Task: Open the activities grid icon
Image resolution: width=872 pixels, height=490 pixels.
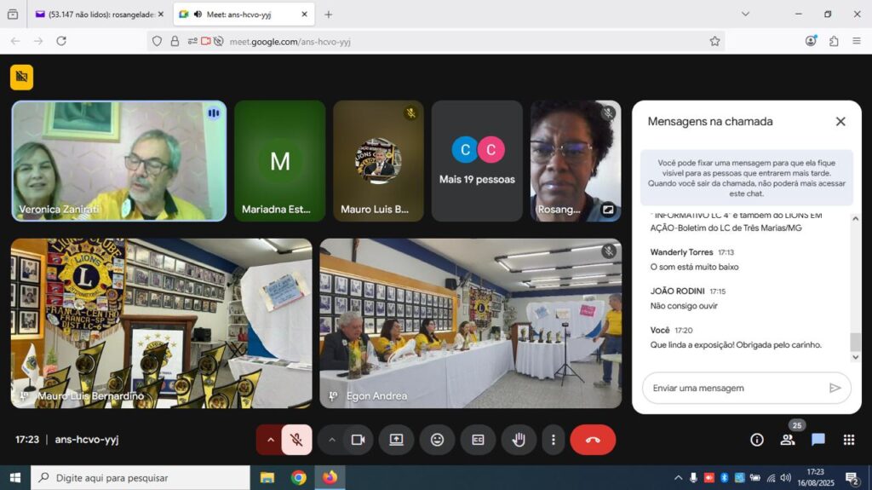Action: 848,440
